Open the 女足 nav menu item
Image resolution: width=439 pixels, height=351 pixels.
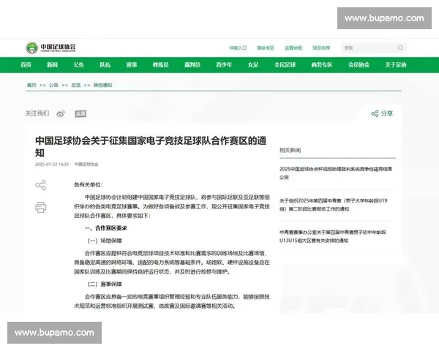point(253,65)
